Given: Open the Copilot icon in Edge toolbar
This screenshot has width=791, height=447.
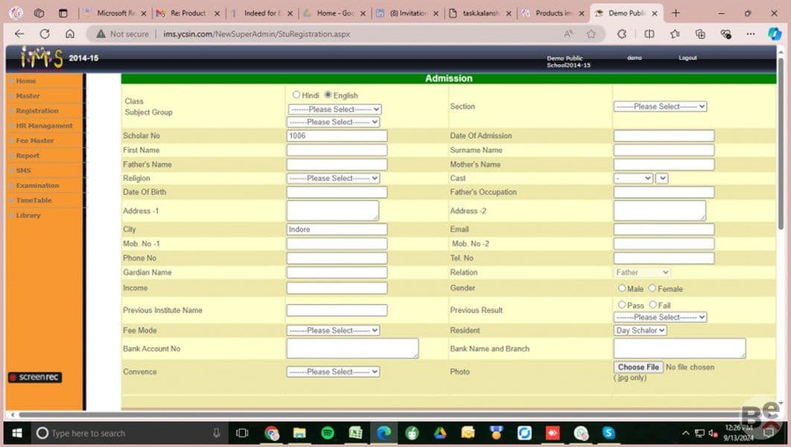Looking at the screenshot, I should pyautogui.click(x=775, y=34).
